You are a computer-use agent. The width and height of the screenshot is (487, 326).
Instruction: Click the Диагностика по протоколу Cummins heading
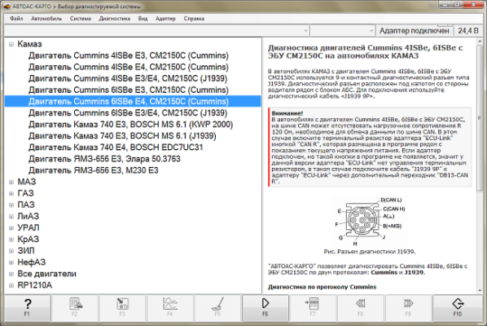click(322, 287)
